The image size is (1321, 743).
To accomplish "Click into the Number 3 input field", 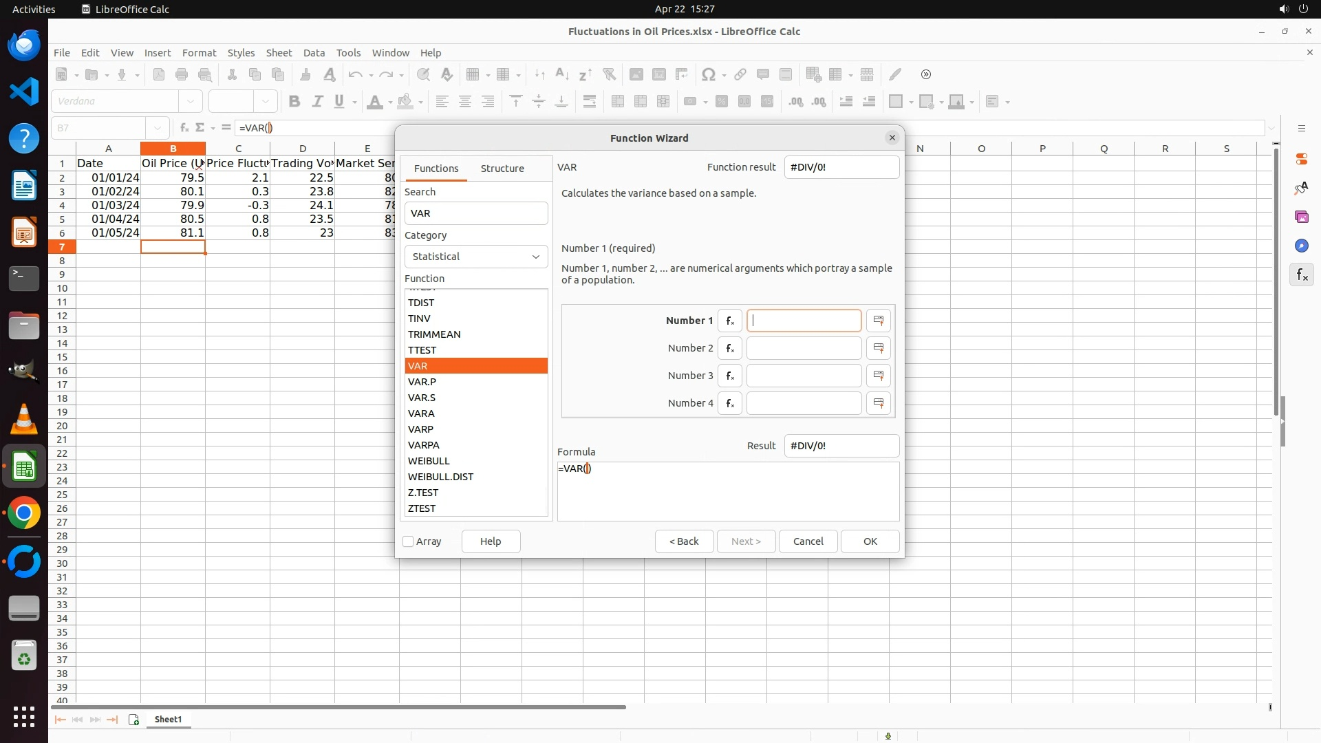I will (804, 376).
